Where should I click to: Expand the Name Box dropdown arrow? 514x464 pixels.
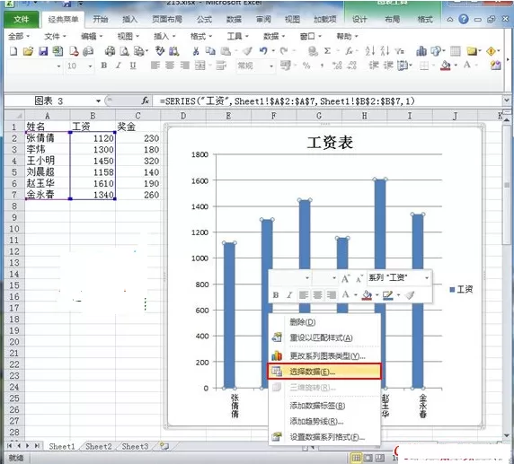point(98,101)
